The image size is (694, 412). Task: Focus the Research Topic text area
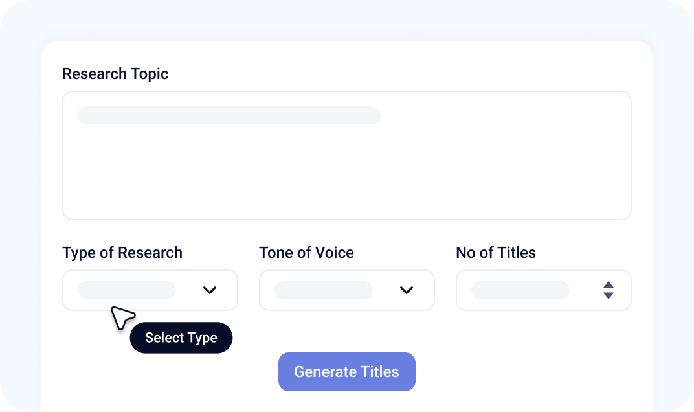pyautogui.click(x=347, y=155)
